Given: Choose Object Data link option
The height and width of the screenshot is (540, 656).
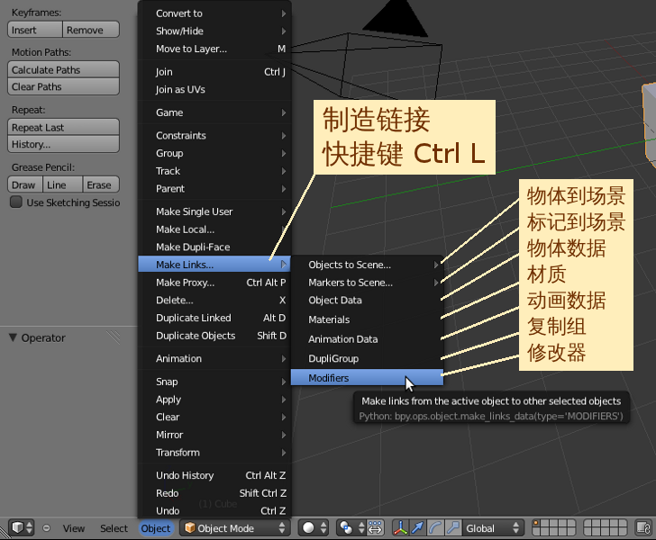Looking at the screenshot, I should pos(367,300).
